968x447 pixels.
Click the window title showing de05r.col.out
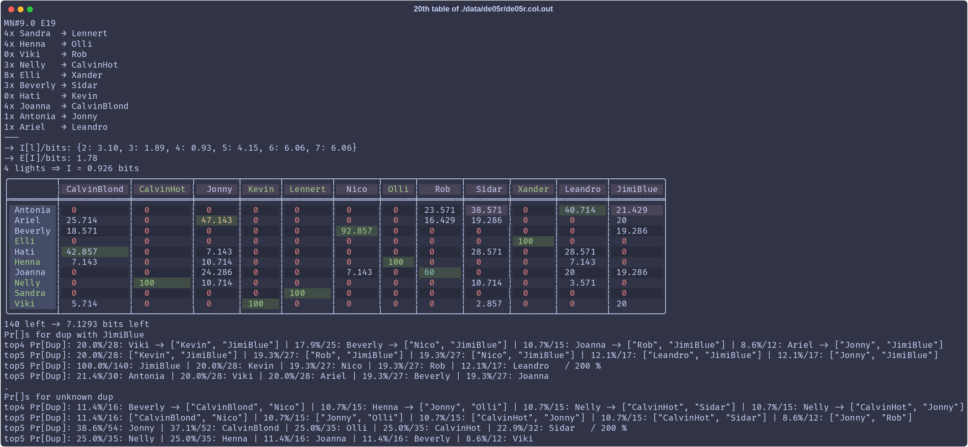click(483, 9)
